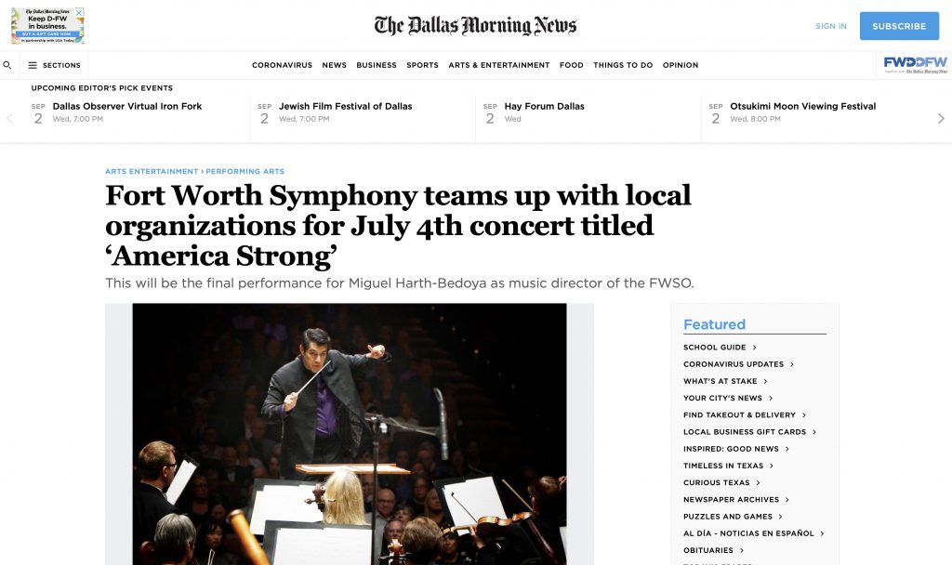Image resolution: width=952 pixels, height=565 pixels.
Task: Open the Things To Do menu
Action: tap(623, 65)
